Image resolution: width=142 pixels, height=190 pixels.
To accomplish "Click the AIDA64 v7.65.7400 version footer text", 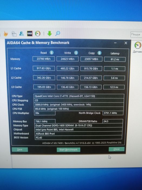I will pos(82,143).
